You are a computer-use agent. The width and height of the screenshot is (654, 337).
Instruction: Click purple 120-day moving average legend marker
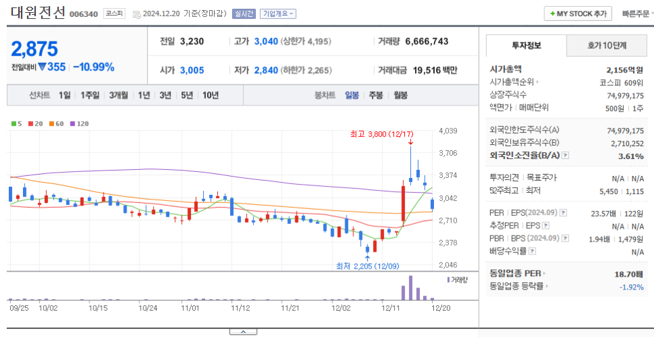point(72,124)
